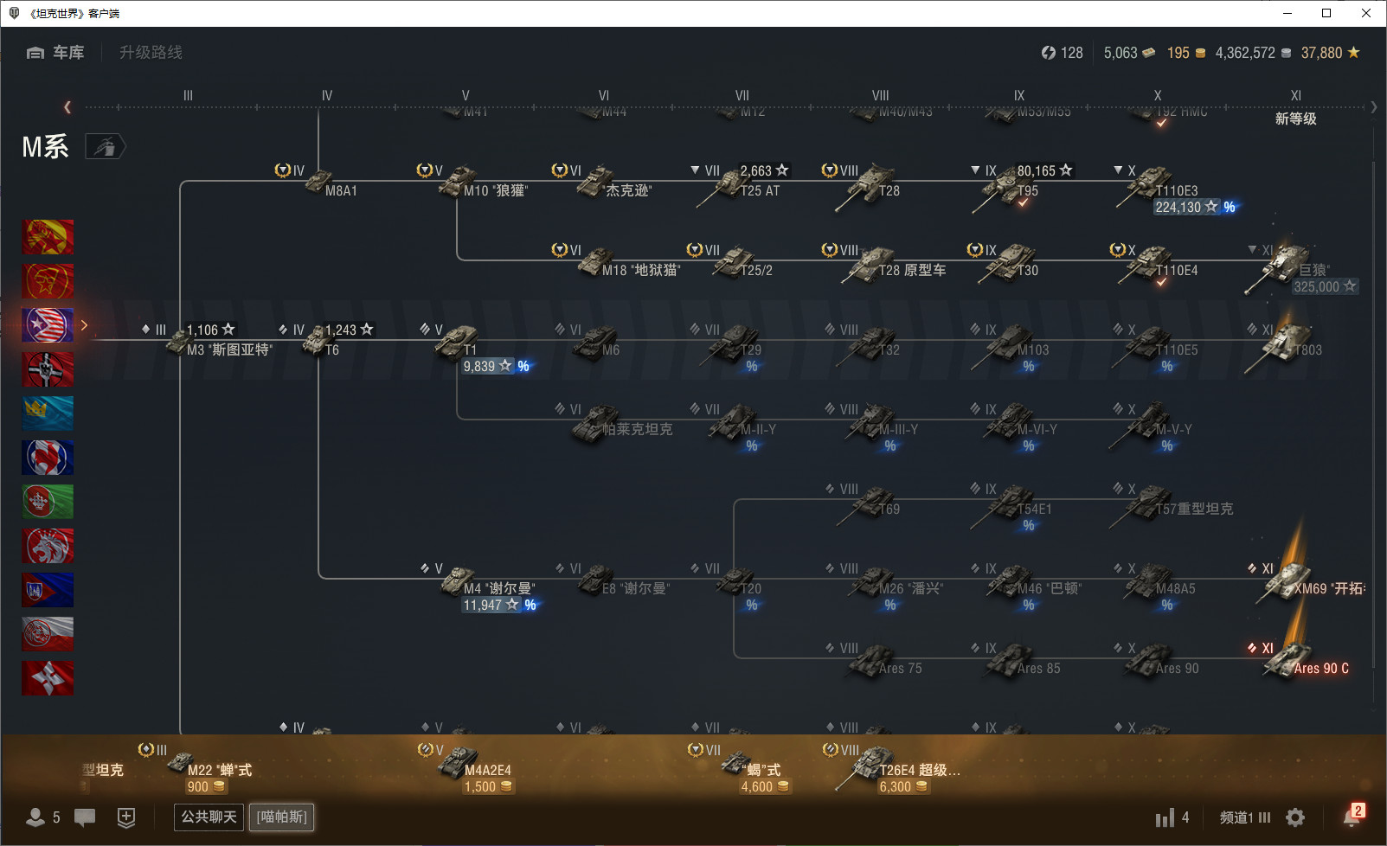Open the 车库 garage tab
This screenshot has width=1387, height=846.
[x=55, y=53]
